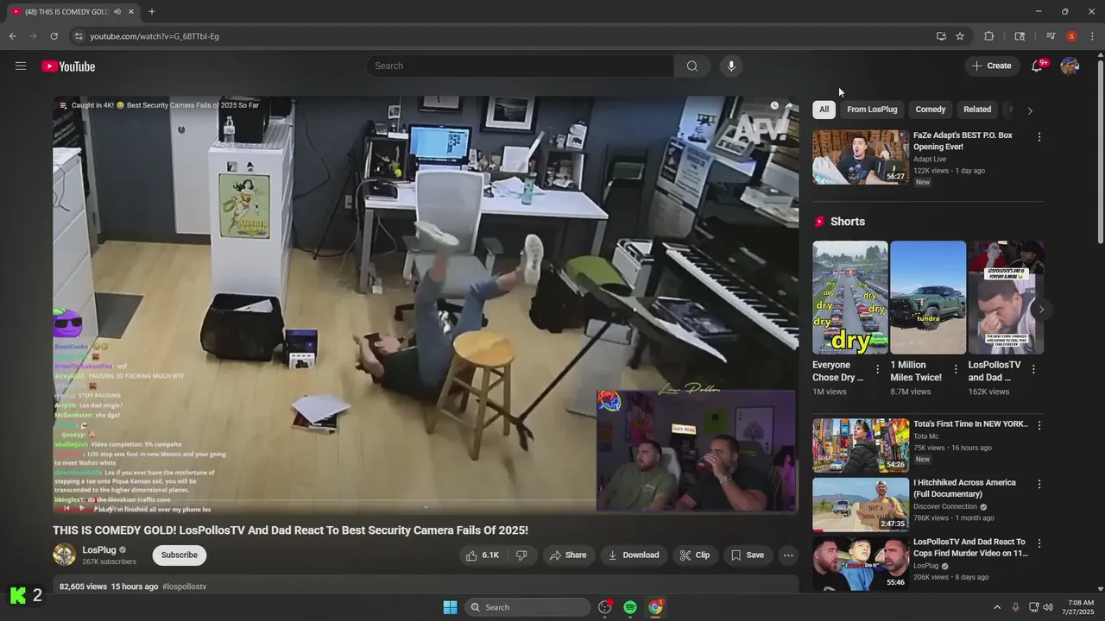Bookmark this page with star icon
Screen dimensions: 1105x621
click(960, 36)
